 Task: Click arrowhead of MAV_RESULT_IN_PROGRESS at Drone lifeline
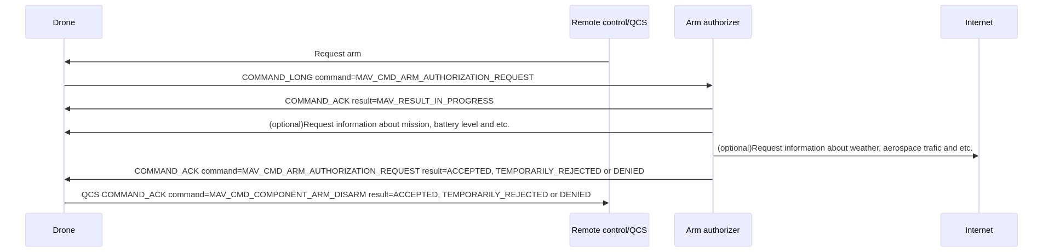click(67, 109)
